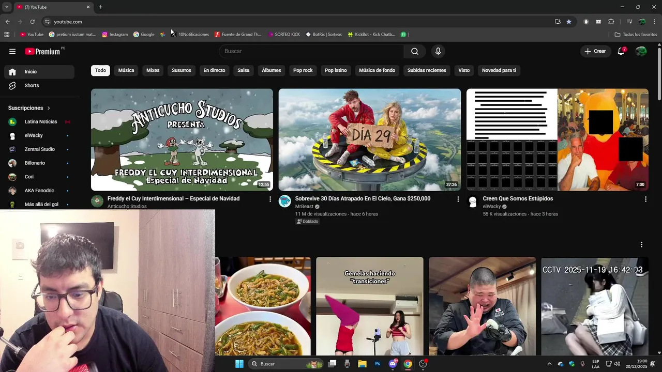Select the Pop latino filter chip

[x=336, y=70]
